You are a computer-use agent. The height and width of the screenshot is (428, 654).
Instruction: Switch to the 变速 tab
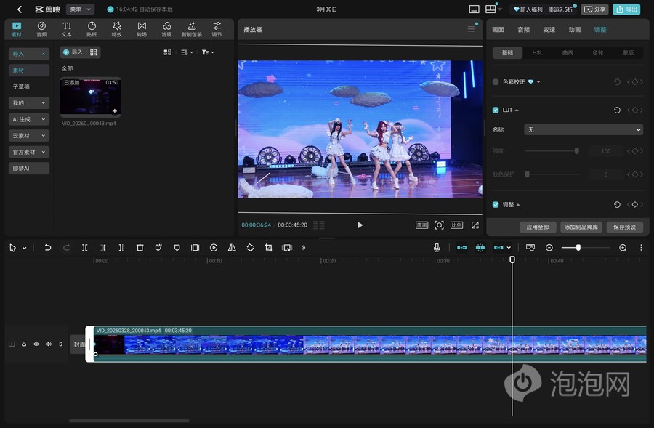(x=549, y=30)
